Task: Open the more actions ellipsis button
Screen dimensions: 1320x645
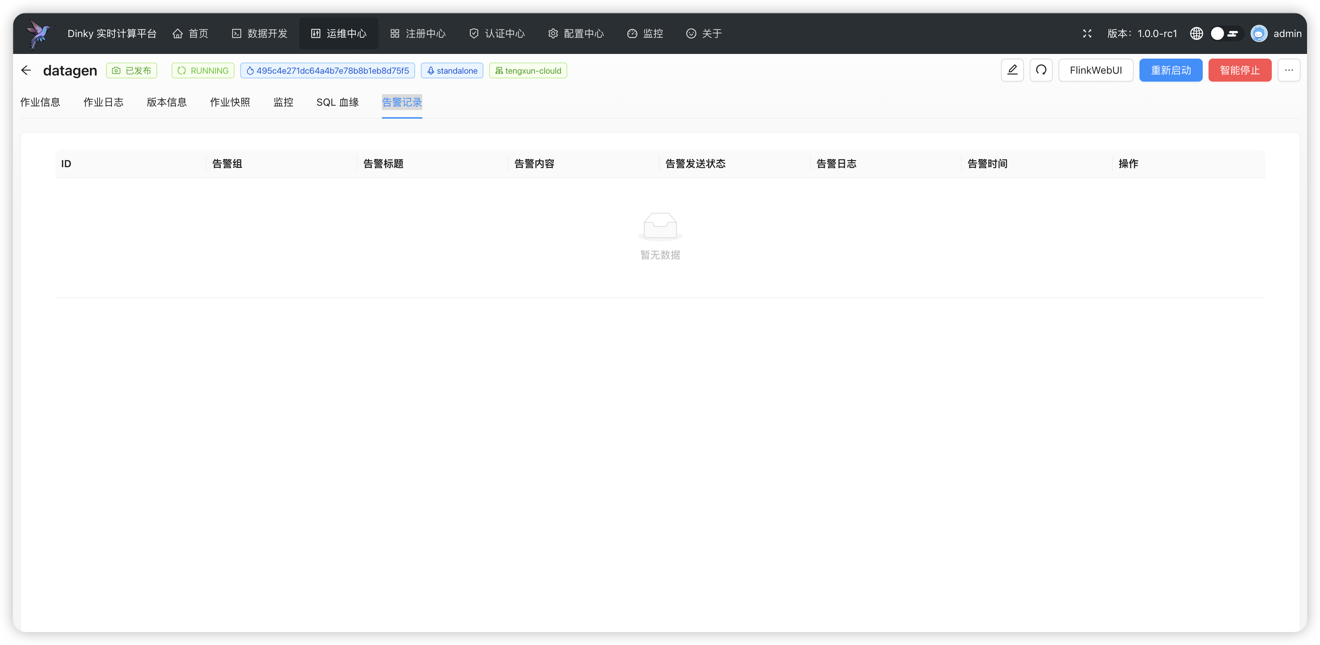Action: click(x=1289, y=70)
